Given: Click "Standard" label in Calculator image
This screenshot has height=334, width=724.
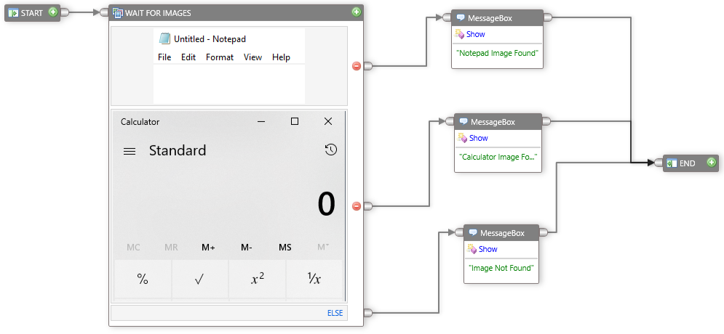Looking at the screenshot, I should (x=178, y=150).
